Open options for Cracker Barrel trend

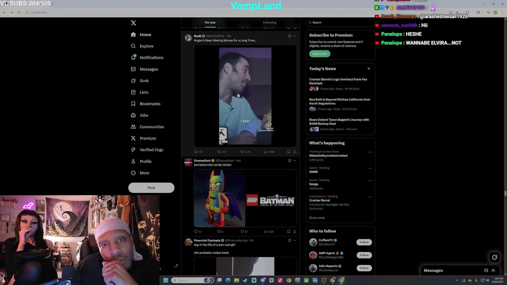370,197
